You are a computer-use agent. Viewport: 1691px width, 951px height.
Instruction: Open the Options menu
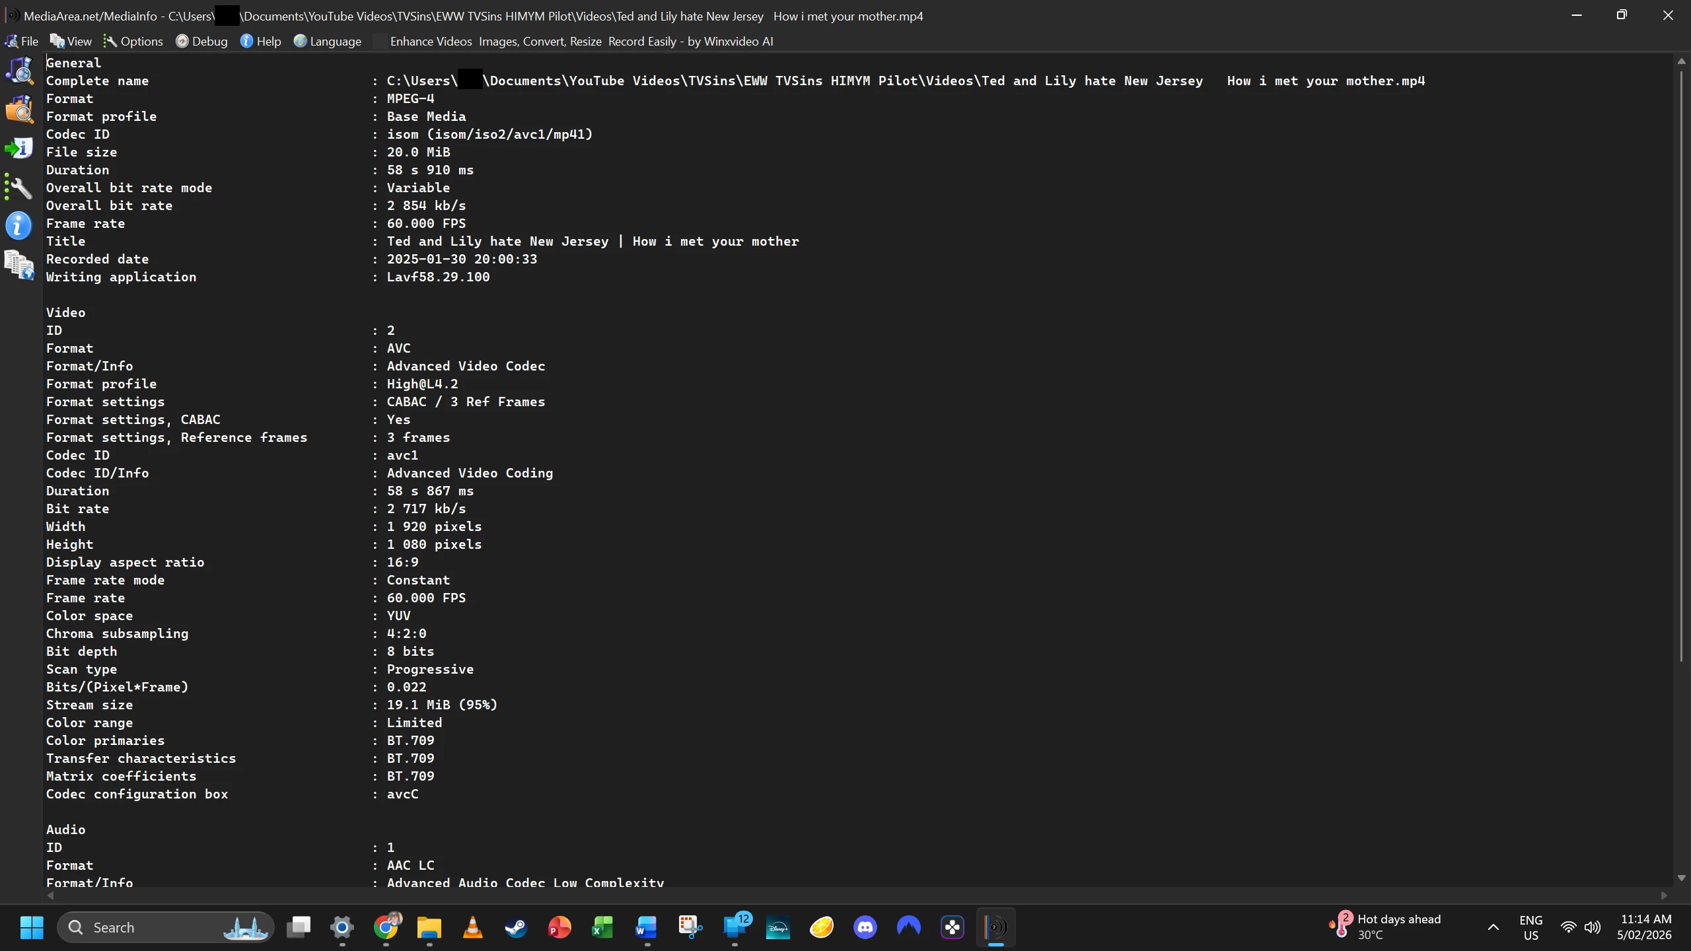[x=133, y=41]
